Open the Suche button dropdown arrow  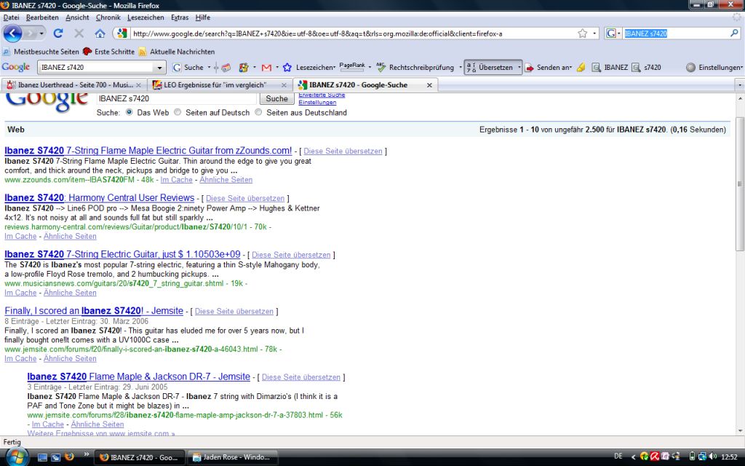[209, 68]
